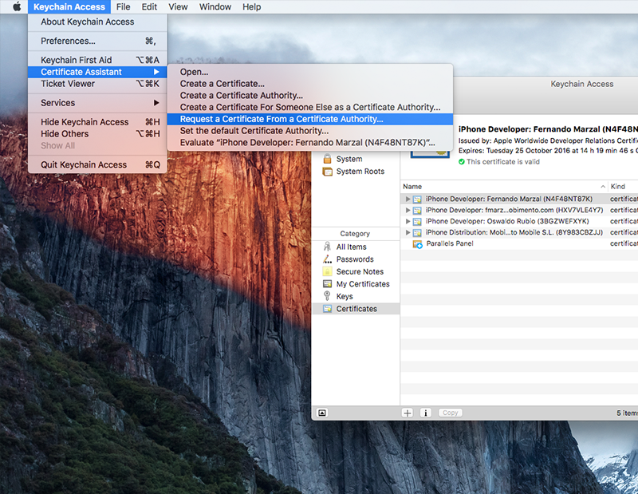Select the System Roots keychain
The width and height of the screenshot is (638, 494).
point(356,172)
